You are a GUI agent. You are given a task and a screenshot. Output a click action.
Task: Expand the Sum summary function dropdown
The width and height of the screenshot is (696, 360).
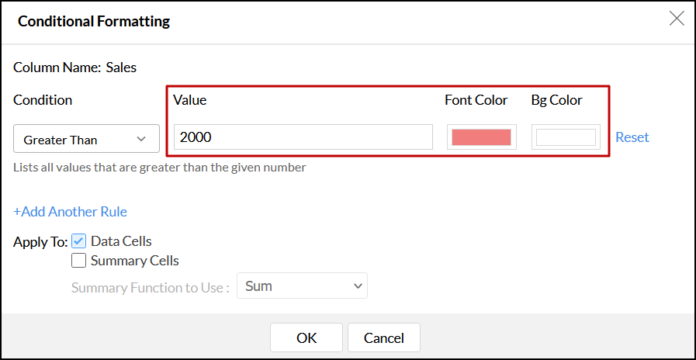tap(302, 286)
